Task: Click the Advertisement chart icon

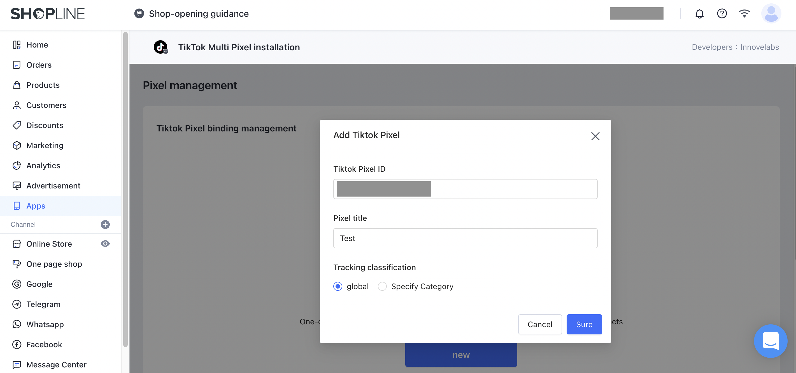Action: click(x=17, y=186)
